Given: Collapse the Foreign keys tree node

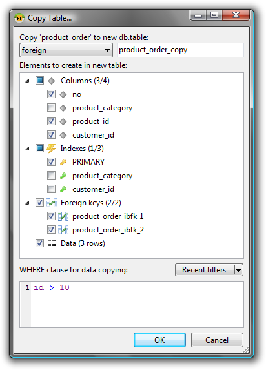Looking at the screenshot, I should tap(27, 203).
